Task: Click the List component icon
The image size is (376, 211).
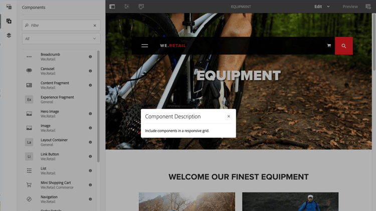Action: (x=29, y=170)
